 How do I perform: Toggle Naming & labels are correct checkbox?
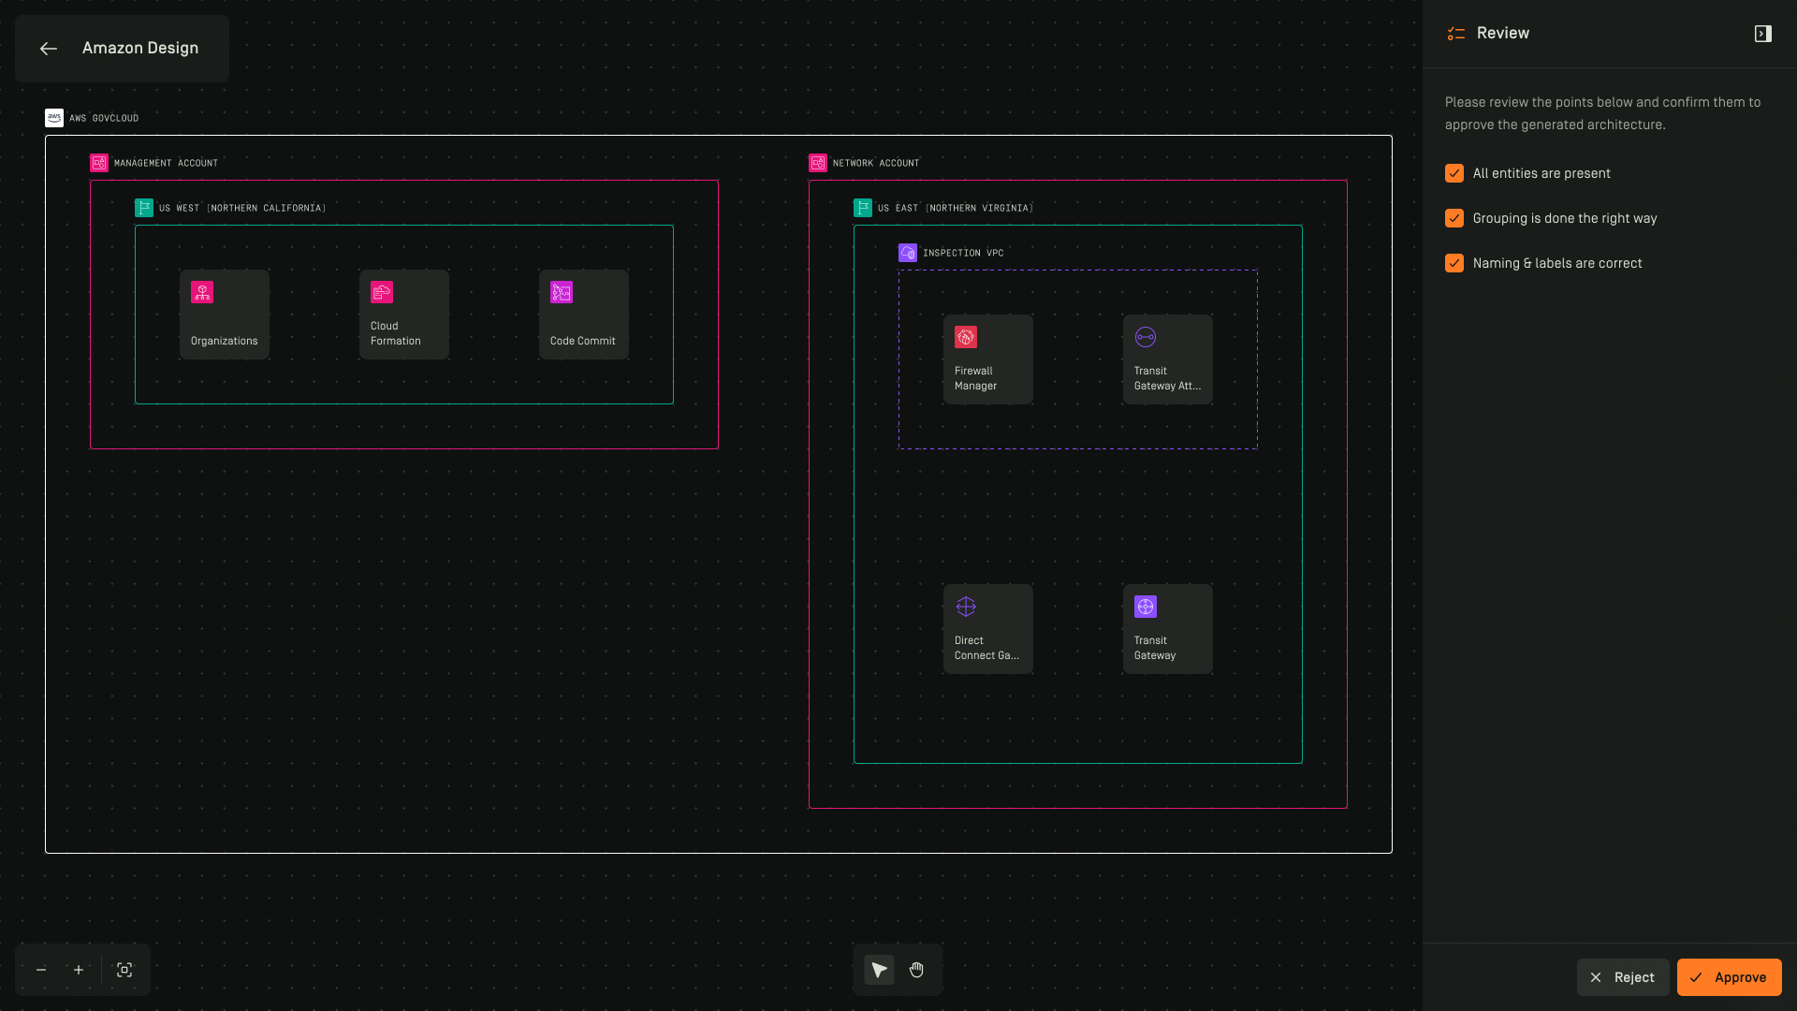tap(1454, 263)
